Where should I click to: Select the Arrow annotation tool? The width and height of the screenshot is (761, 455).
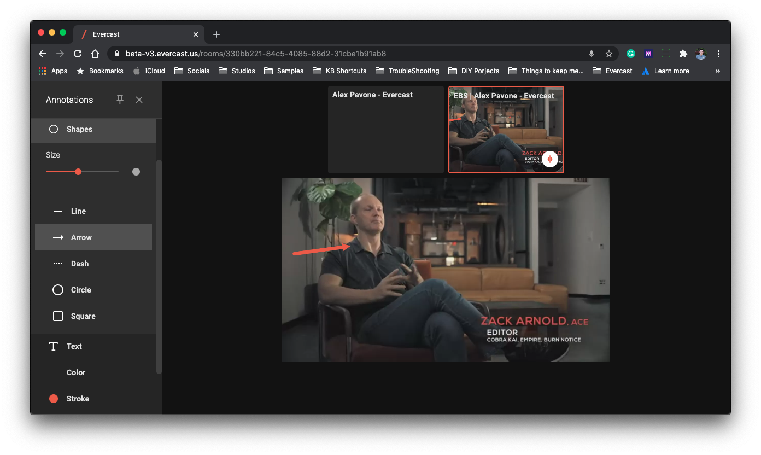[x=93, y=237]
